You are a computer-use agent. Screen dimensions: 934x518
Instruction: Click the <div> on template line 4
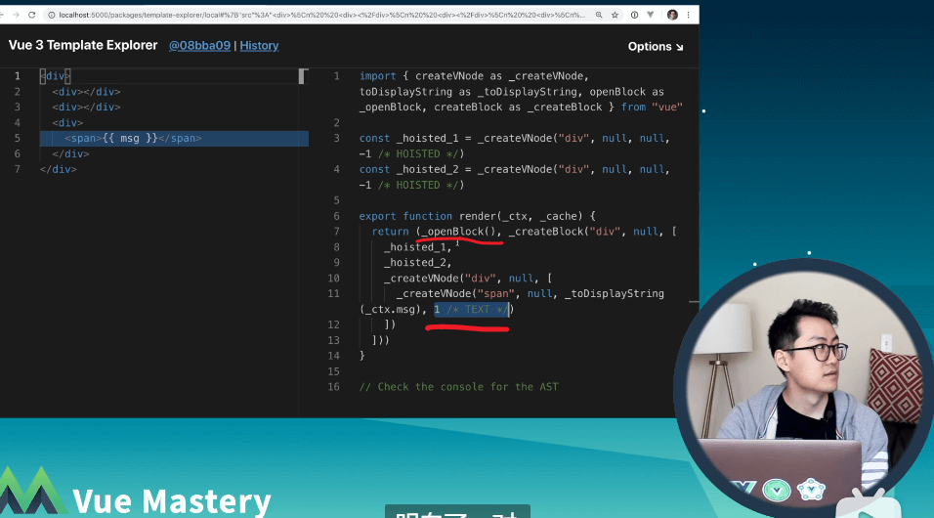click(67, 123)
